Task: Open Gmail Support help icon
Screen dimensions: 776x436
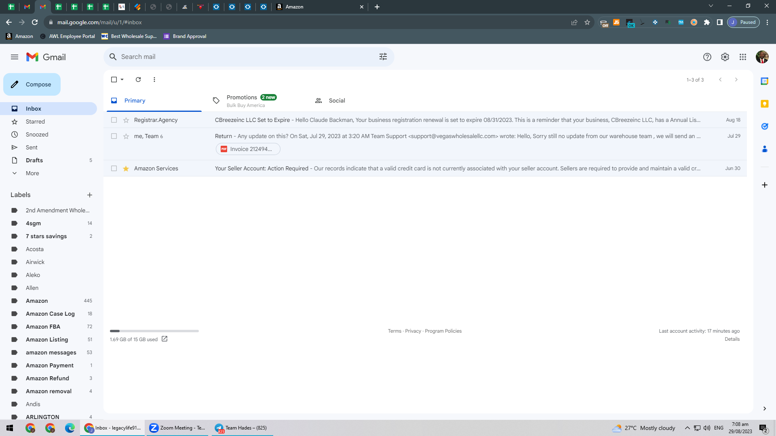Action: tap(707, 57)
